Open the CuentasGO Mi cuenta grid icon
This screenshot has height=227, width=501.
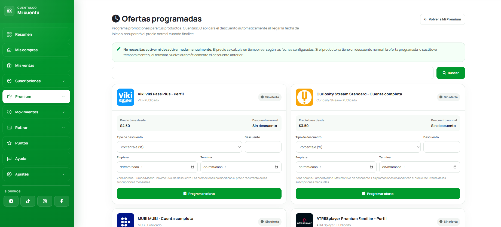click(x=9, y=11)
